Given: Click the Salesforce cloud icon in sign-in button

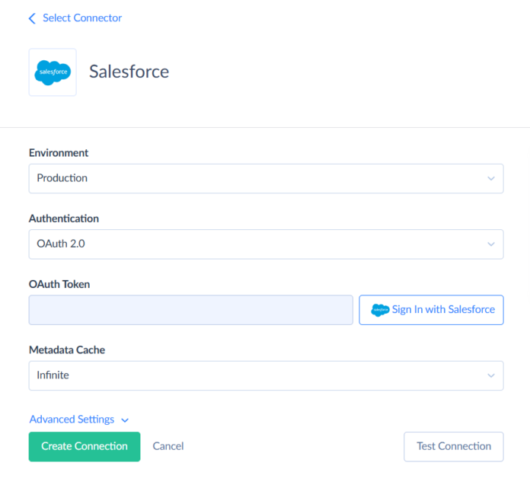Looking at the screenshot, I should click(379, 310).
